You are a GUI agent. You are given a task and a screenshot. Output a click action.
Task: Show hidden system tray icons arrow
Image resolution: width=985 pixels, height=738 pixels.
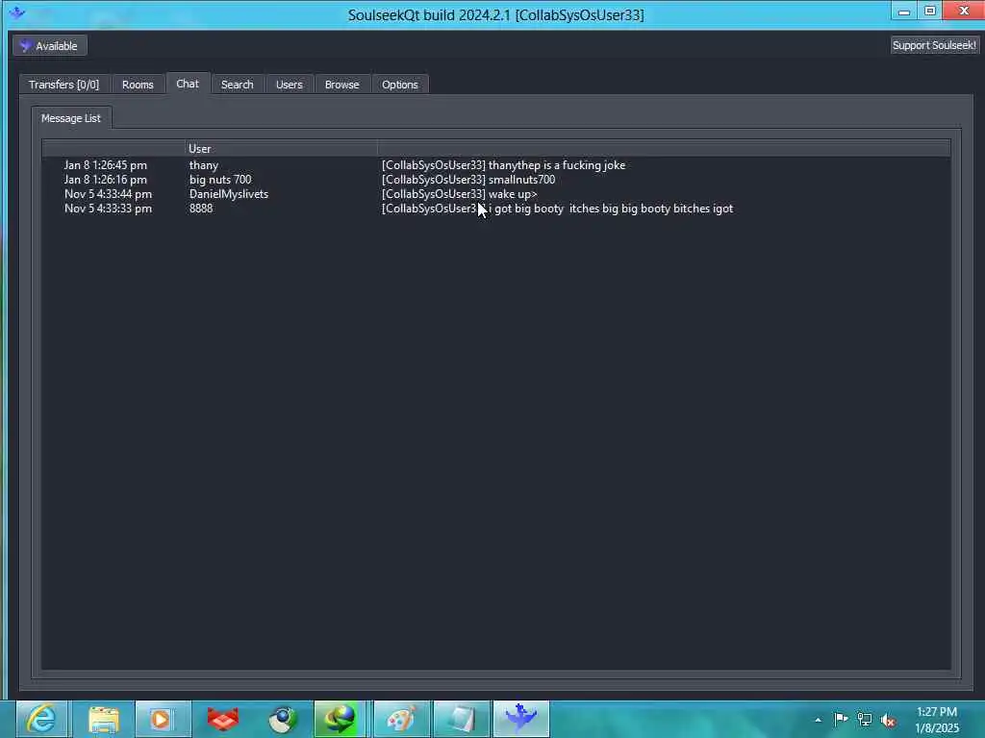818,720
